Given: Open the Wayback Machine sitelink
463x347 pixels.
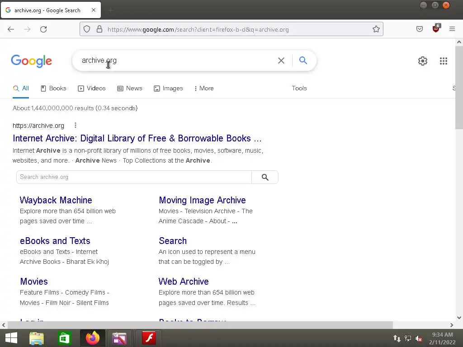Looking at the screenshot, I should point(56,200).
